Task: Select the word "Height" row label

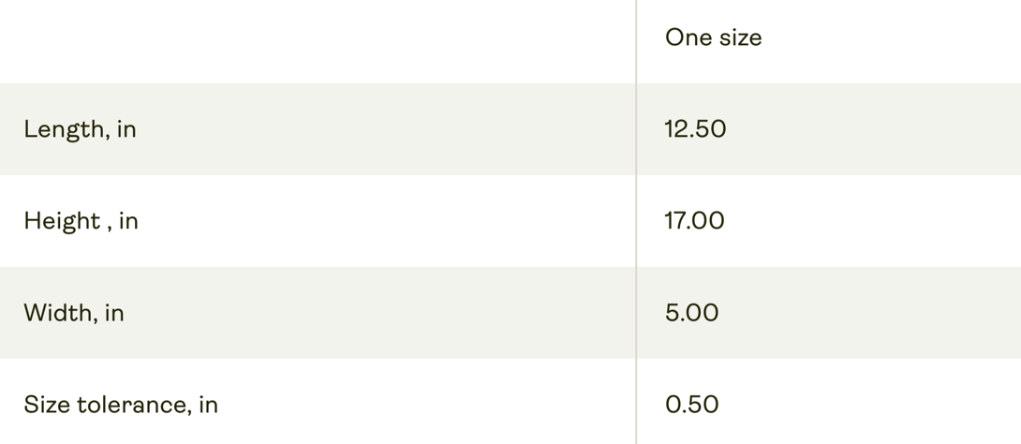Action: 62,221
